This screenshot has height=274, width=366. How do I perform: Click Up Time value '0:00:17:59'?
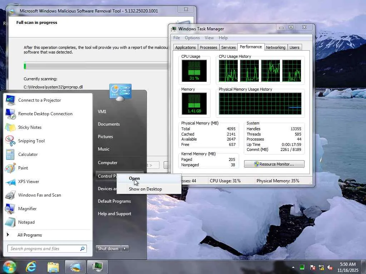point(291,144)
